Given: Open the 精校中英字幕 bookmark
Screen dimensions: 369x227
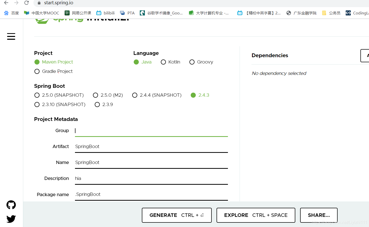Looking at the screenshot, I should coord(259,13).
